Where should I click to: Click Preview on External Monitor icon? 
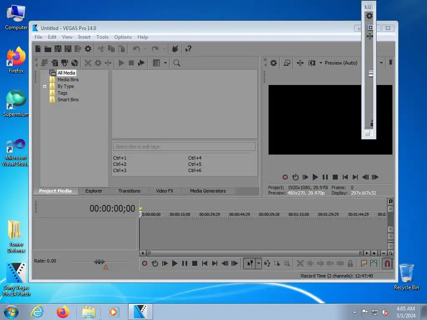click(x=287, y=63)
